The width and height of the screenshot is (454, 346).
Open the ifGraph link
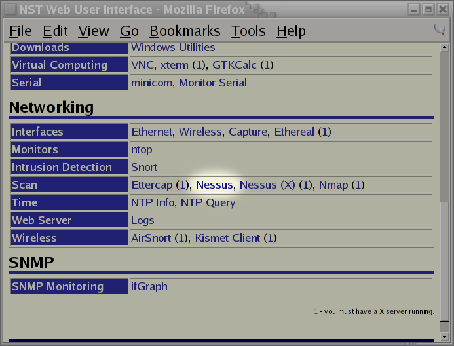pos(149,286)
